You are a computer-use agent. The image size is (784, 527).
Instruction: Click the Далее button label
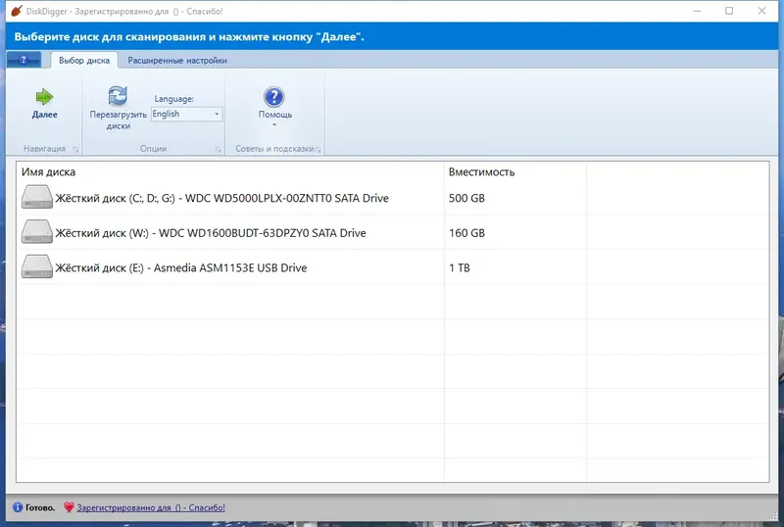44,115
